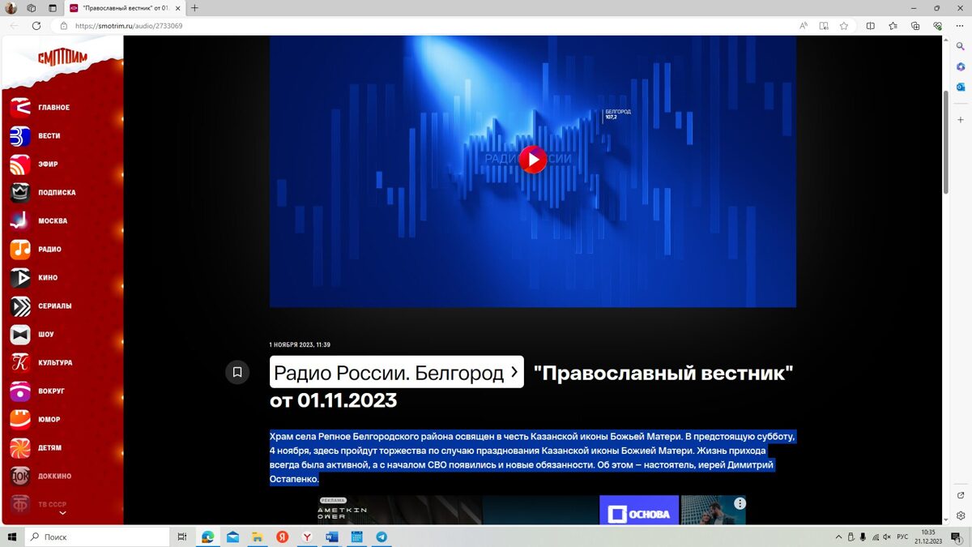Select the Эфир menu label

pos(48,165)
